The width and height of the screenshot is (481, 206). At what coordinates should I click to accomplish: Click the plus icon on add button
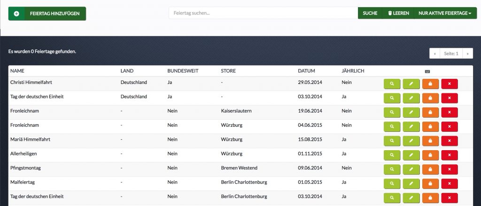tap(16, 14)
